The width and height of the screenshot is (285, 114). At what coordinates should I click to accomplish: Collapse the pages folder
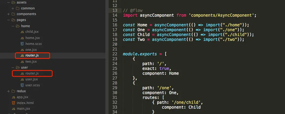pos(8,20)
